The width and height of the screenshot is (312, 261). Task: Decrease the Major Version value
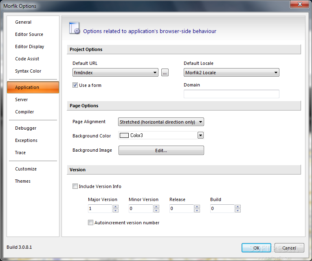point(116,210)
